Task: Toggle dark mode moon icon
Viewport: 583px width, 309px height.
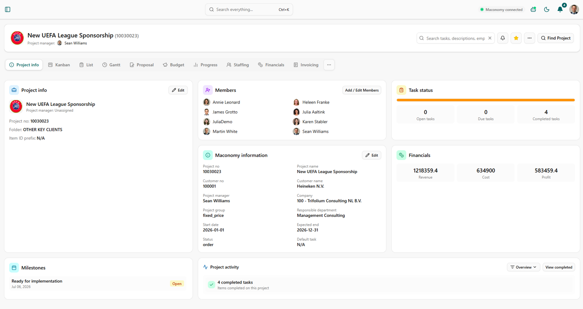Action: pyautogui.click(x=547, y=9)
